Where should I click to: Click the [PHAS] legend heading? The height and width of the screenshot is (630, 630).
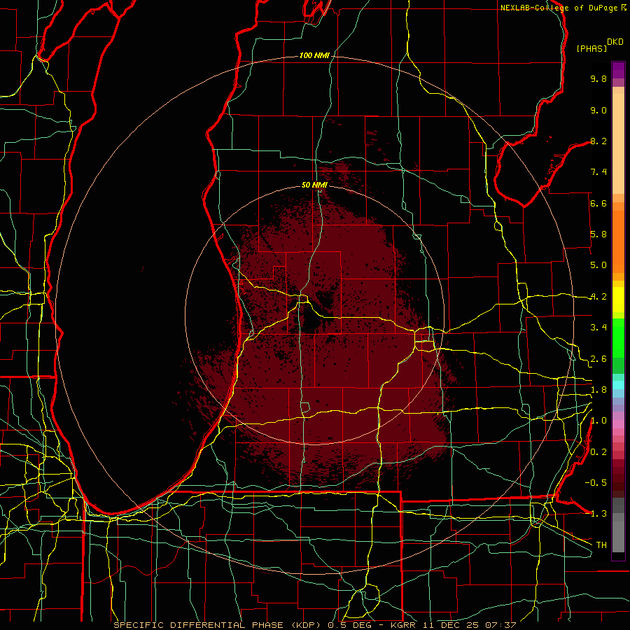pos(591,48)
